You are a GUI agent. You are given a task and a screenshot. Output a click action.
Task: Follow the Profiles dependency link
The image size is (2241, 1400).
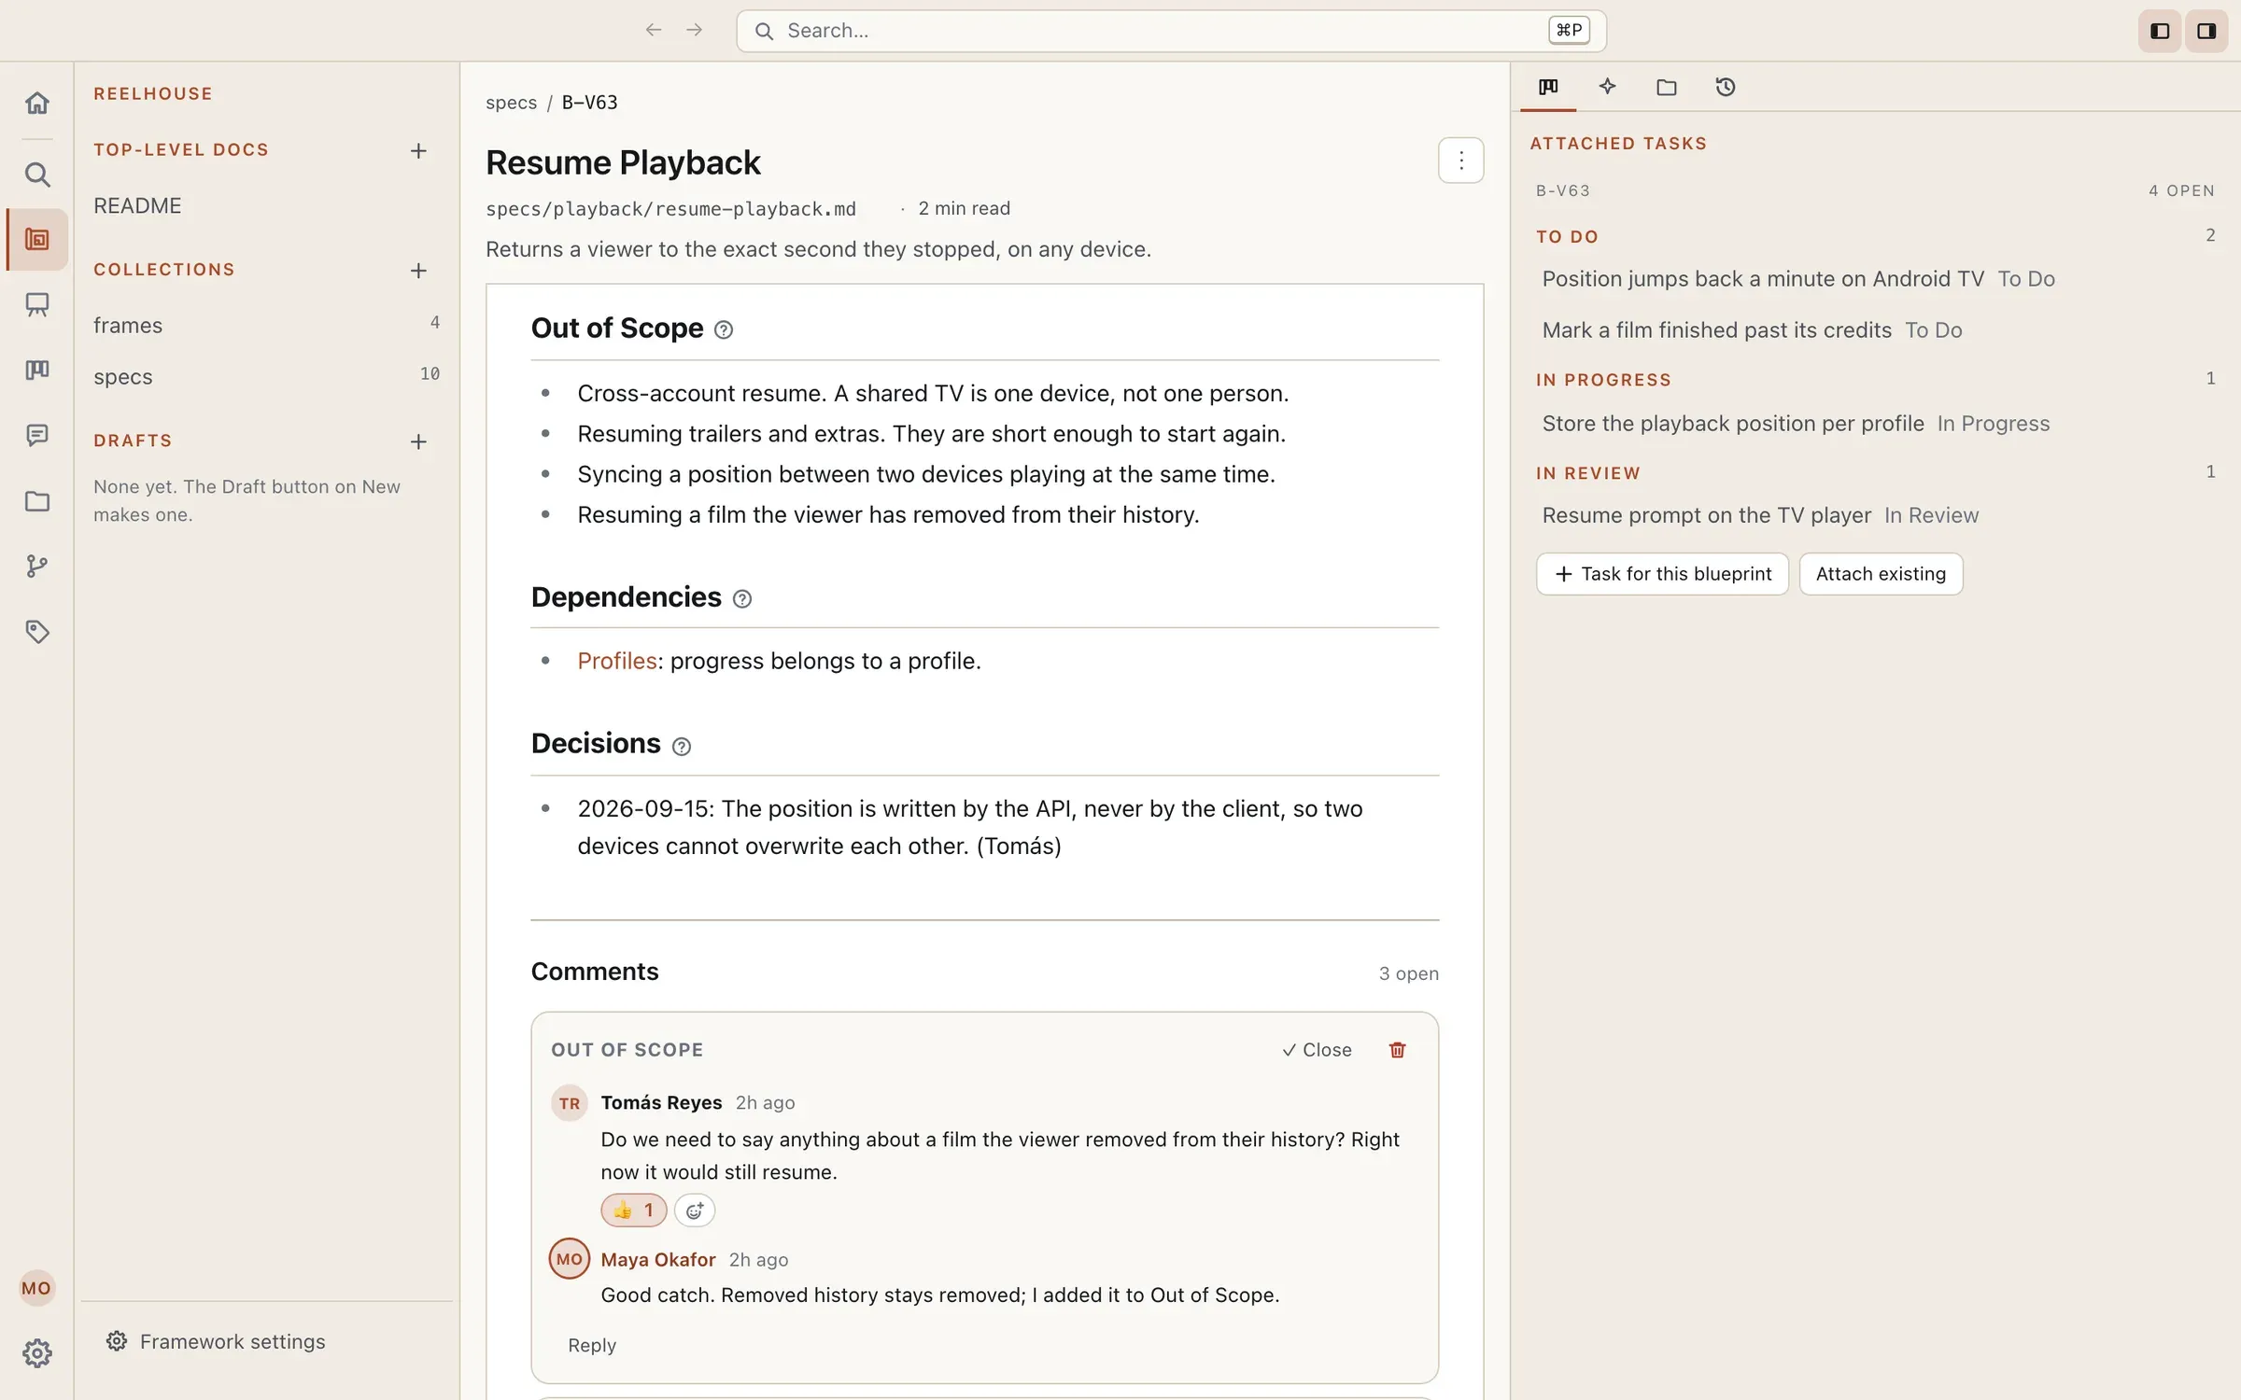point(617,661)
